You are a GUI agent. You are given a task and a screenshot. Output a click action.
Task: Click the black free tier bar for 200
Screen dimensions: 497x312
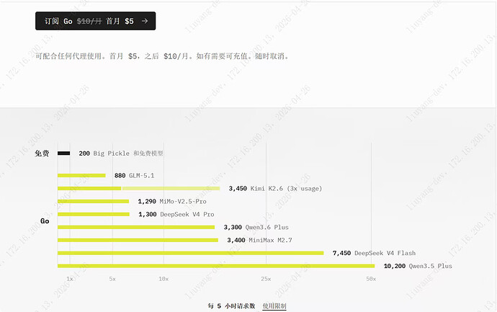point(63,153)
